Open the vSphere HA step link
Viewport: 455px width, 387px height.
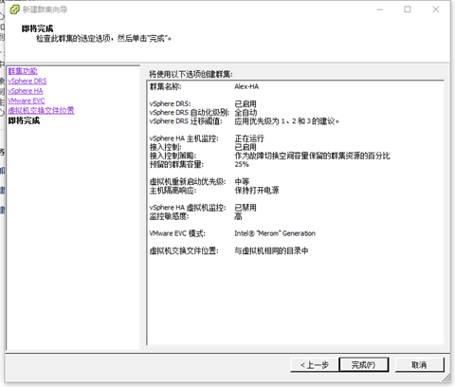[x=26, y=91]
